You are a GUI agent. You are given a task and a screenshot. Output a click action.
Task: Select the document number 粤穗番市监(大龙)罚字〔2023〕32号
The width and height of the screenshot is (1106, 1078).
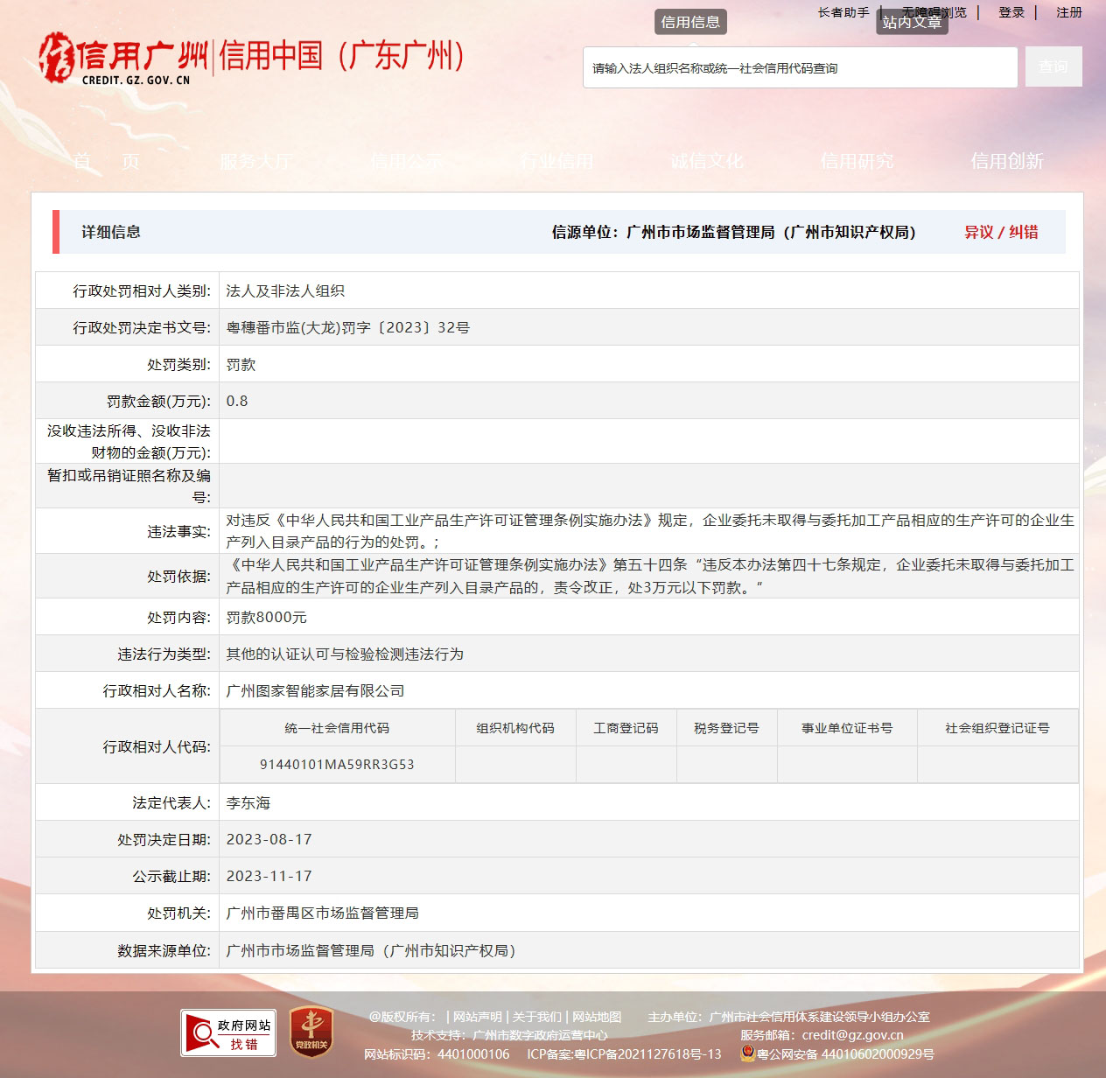348,327
